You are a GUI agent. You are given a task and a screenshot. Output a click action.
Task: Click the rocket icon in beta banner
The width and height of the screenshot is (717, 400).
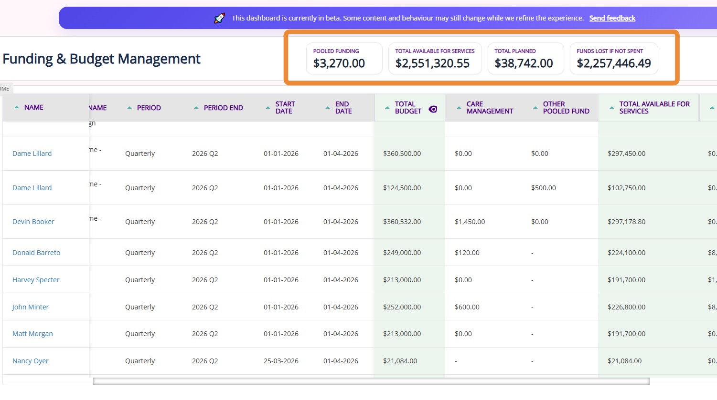(219, 18)
